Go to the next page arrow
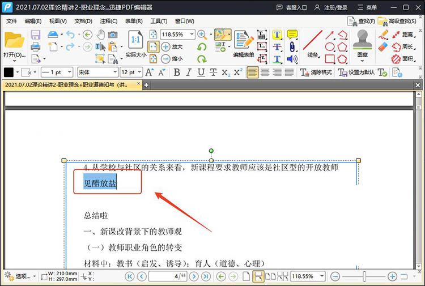425x286 pixels. point(194,276)
